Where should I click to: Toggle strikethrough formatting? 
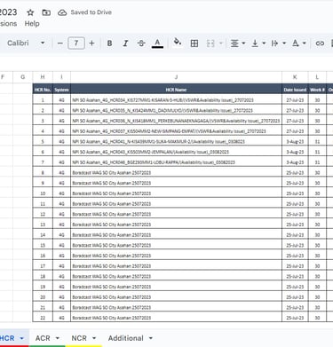pos(141,43)
